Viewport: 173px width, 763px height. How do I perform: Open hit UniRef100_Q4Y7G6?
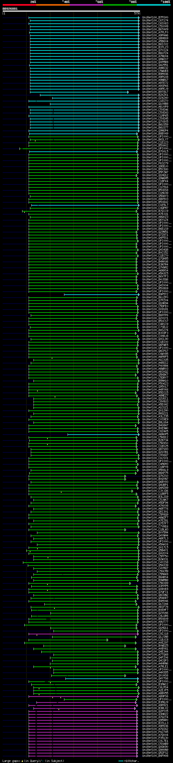pos(155,679)
